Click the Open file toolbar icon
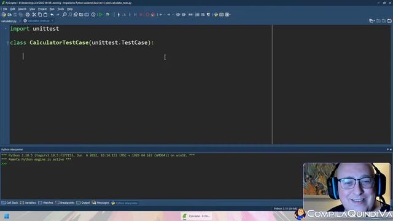The height and width of the screenshot is (221, 393). (10, 15)
